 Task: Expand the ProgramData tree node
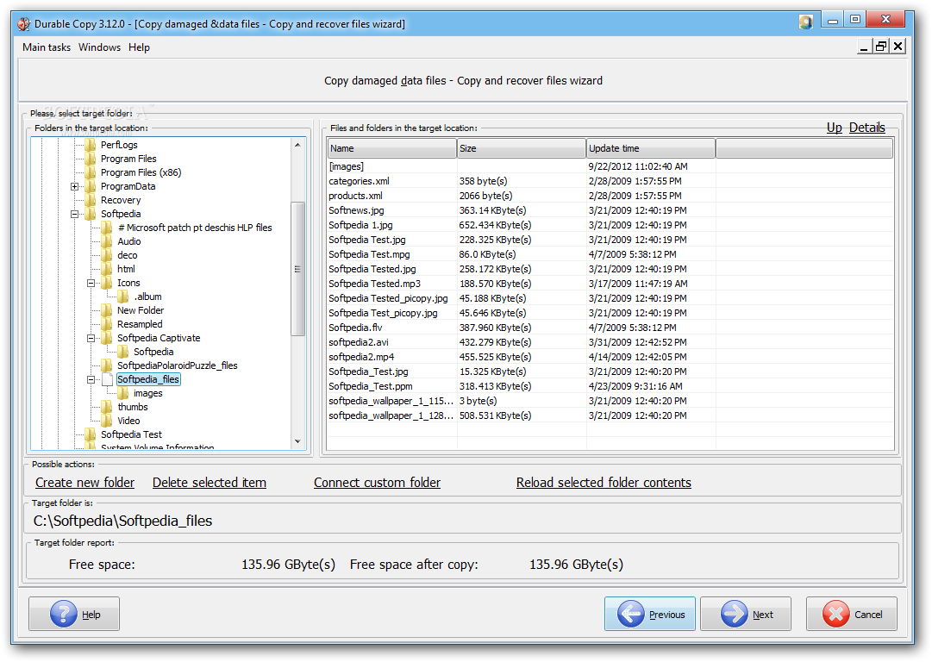click(x=74, y=186)
